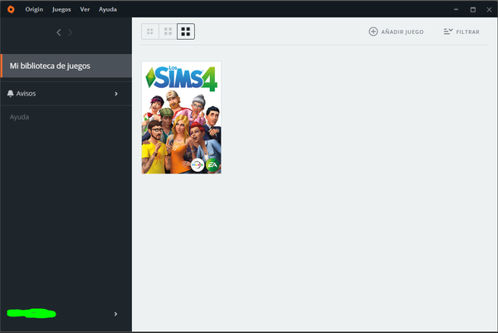Click the Avisos bell icon
Image resolution: width=498 pixels, height=333 pixels.
[11, 93]
